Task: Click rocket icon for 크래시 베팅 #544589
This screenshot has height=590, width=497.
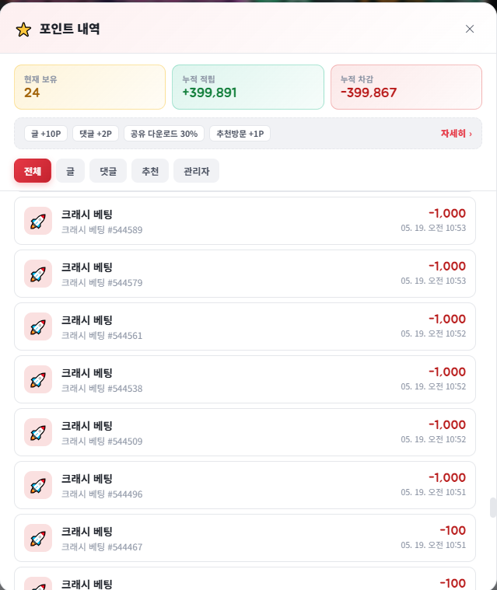Action: [x=38, y=221]
